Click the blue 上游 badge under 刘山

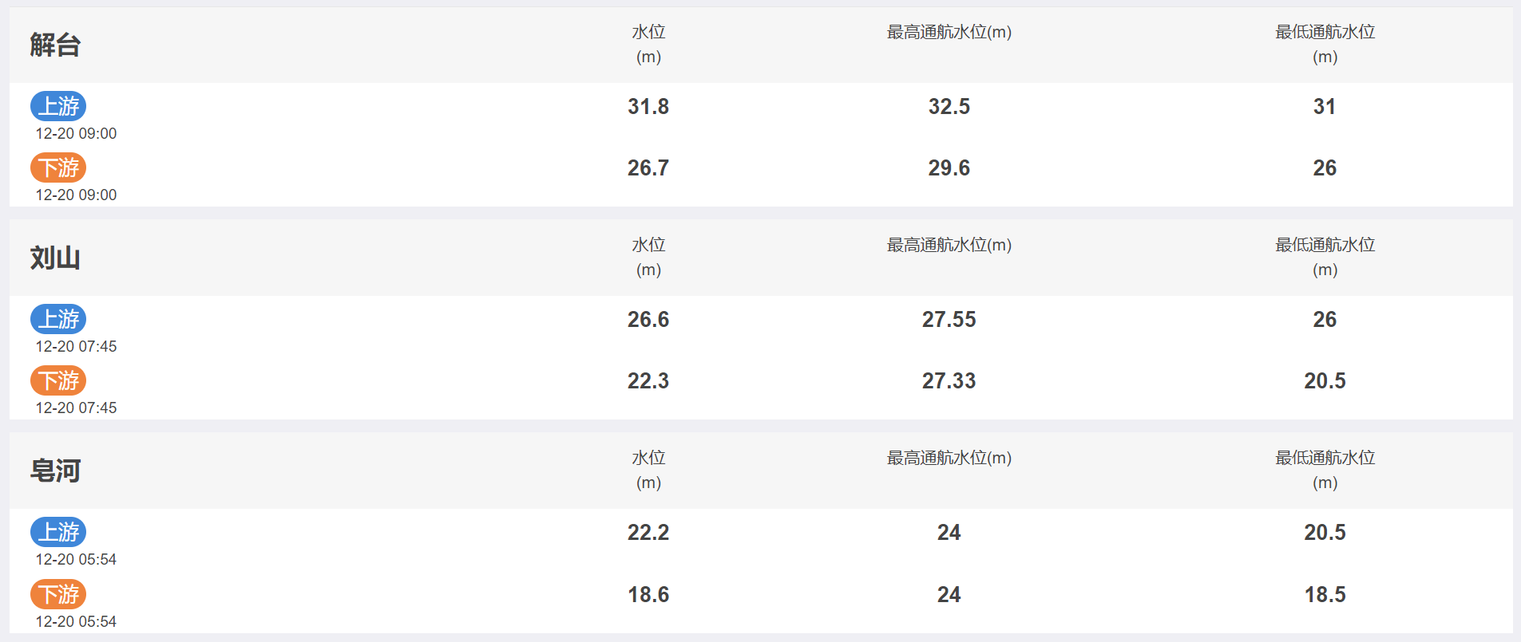click(58, 319)
